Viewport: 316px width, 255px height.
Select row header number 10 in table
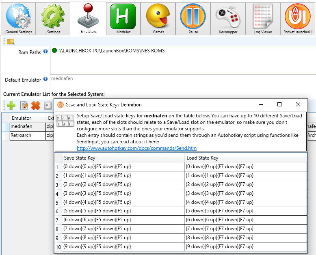click(58, 247)
